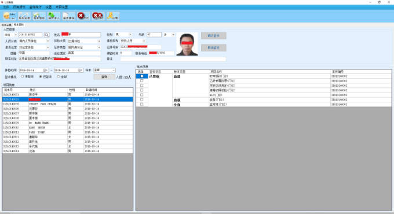Tick checkbox for 梅毒 test row
Image resolution: width=394 pixels, height=214 pixels.
click(142, 90)
